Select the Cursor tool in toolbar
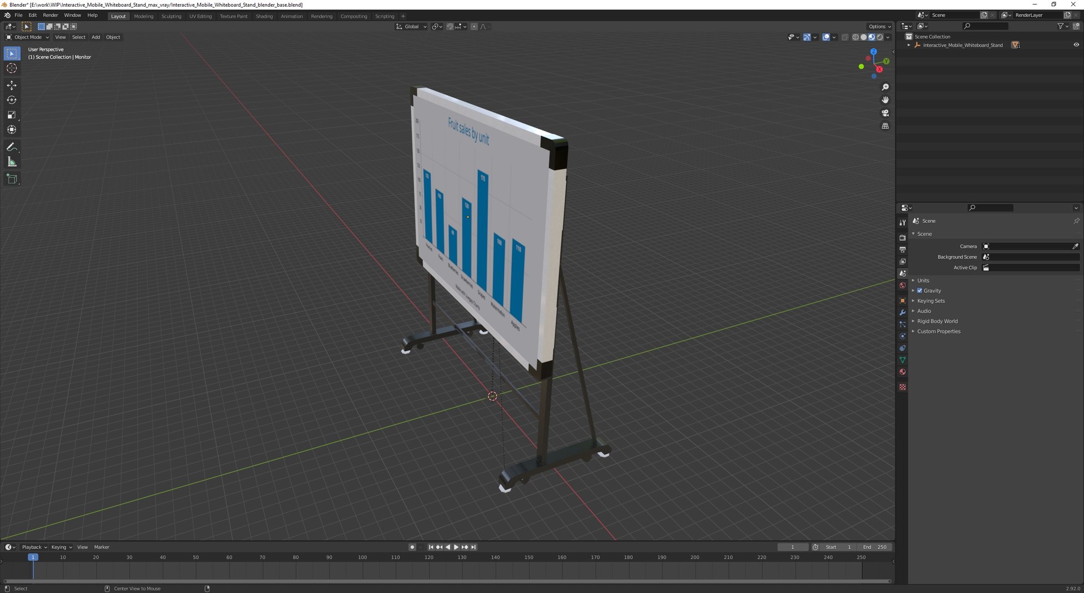 (12, 68)
